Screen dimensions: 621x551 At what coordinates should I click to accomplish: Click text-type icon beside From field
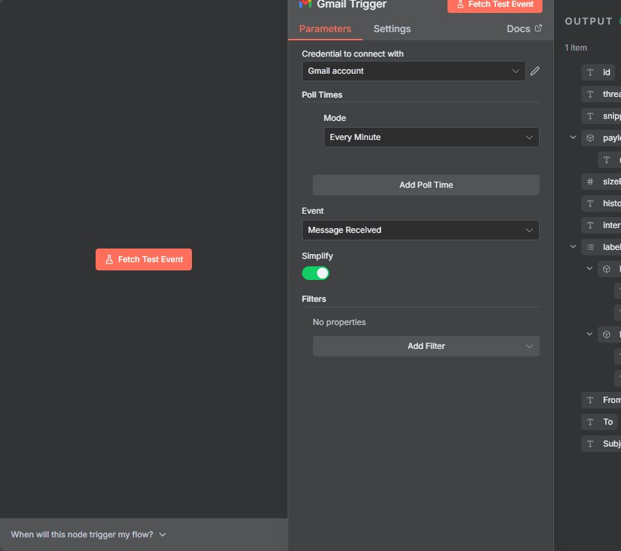590,400
